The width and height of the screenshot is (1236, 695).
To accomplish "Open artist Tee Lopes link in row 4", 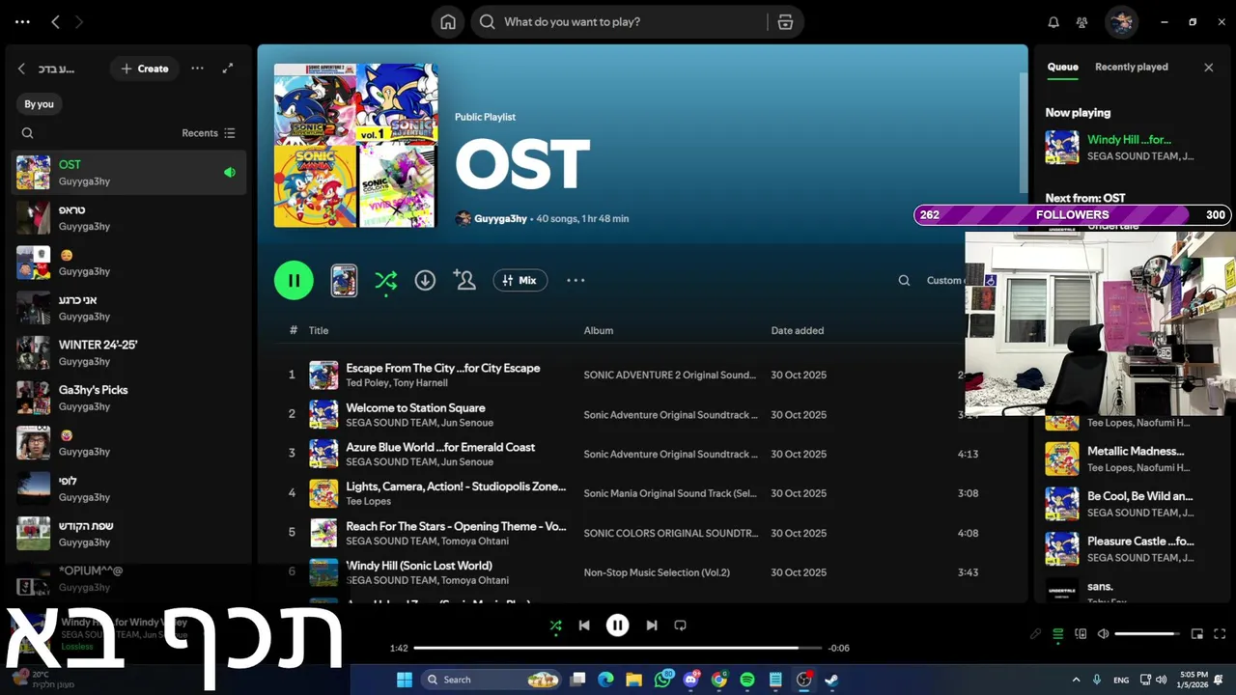I will point(369,501).
